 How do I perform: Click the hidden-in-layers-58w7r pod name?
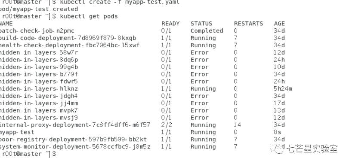pos(39,53)
